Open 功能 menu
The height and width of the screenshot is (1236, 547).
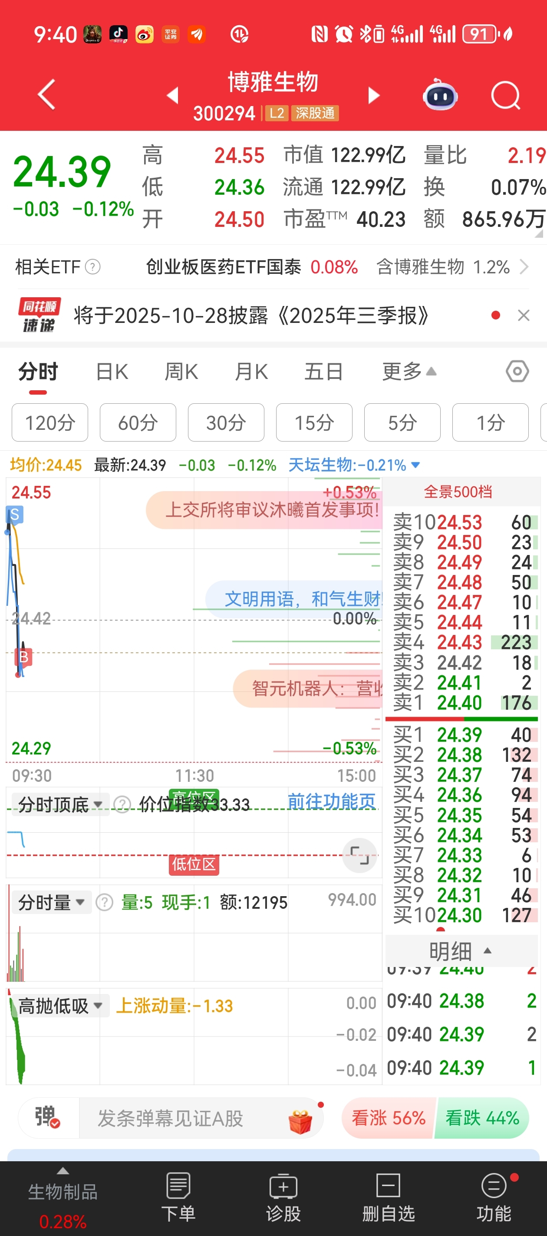point(494,1198)
